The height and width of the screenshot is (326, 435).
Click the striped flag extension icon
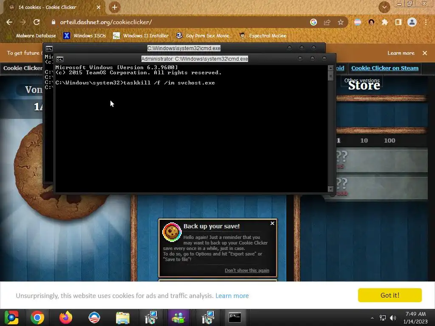pos(358,22)
